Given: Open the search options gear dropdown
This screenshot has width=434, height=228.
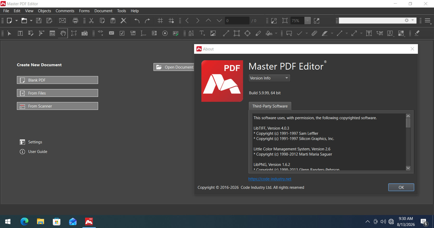Looking at the screenshot, I should pos(409,20).
